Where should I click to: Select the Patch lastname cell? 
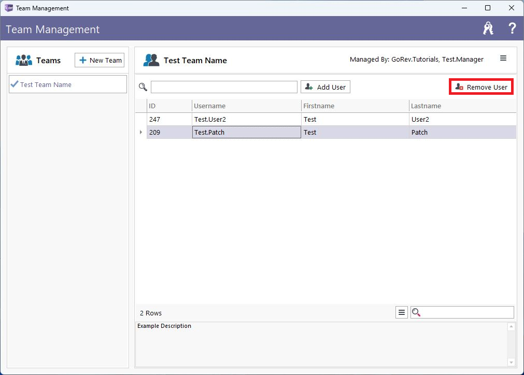(x=462, y=132)
